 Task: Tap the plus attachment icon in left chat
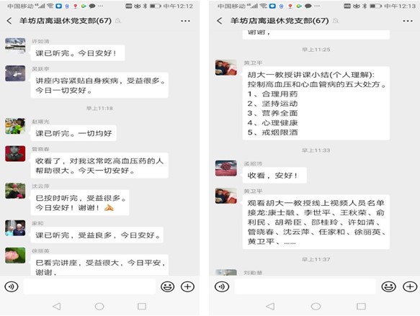click(x=187, y=286)
